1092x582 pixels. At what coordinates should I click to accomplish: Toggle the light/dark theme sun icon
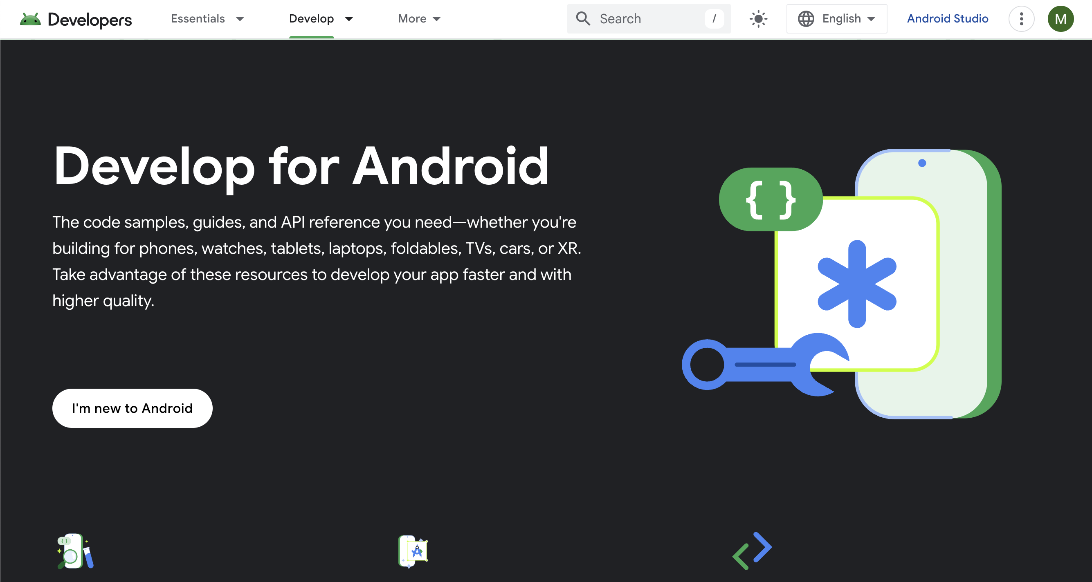[758, 19]
